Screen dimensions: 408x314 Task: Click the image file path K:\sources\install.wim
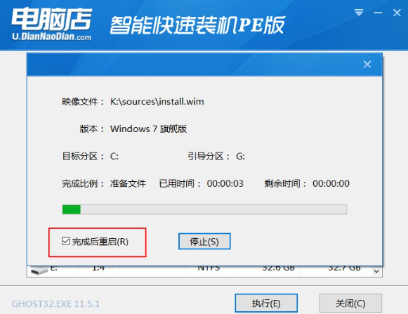(x=157, y=102)
